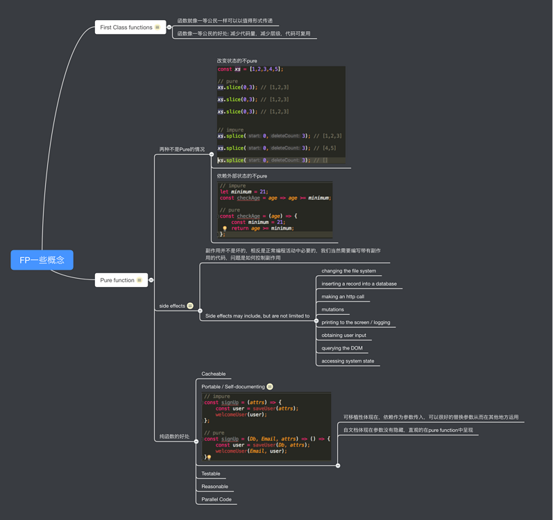Select '副作用并不是坏的' description topic

coord(293,254)
